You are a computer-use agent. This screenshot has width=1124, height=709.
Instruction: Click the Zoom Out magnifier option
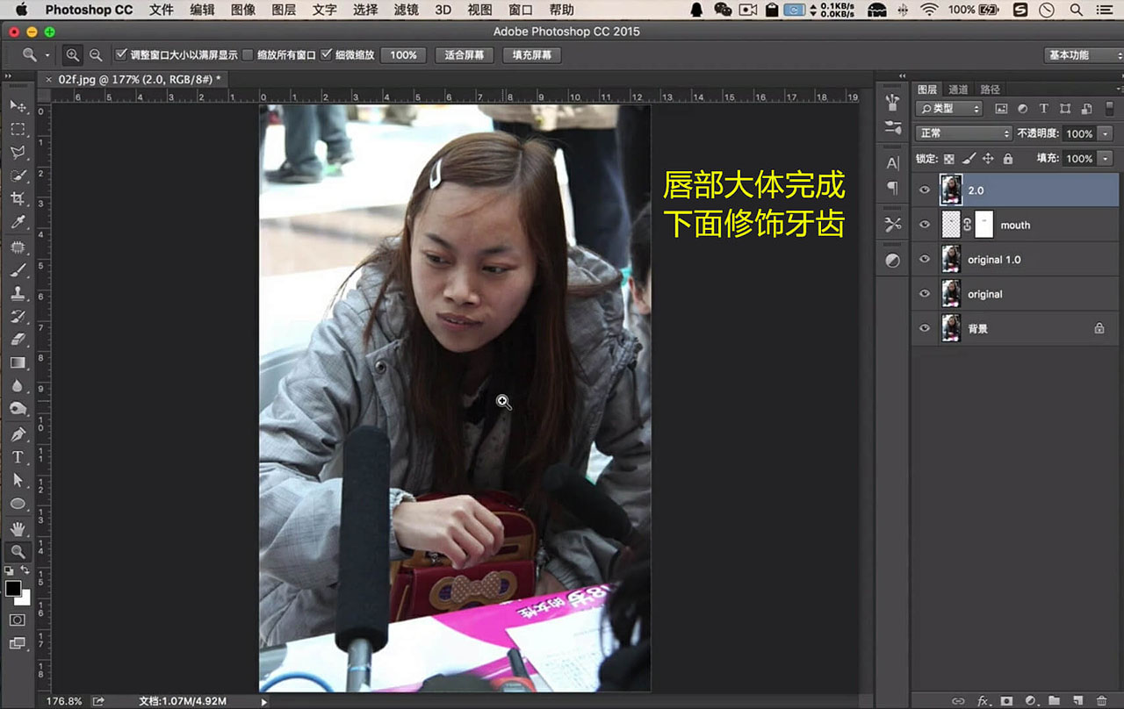point(95,54)
